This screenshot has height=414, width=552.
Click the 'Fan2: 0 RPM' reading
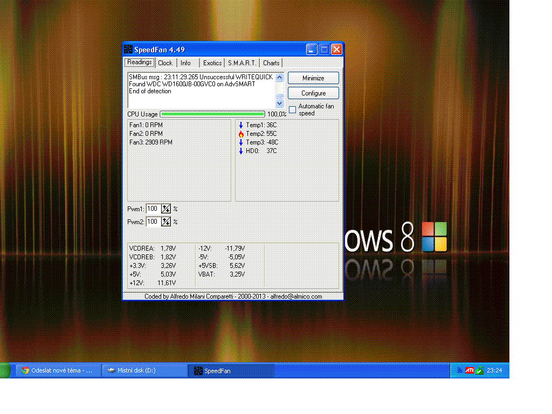(146, 134)
